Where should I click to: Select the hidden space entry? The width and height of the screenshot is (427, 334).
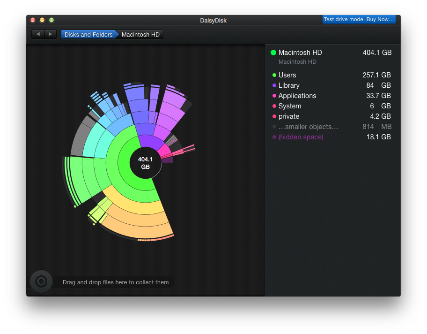click(331, 137)
